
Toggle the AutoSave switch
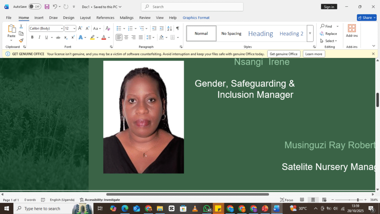(x=35, y=7)
